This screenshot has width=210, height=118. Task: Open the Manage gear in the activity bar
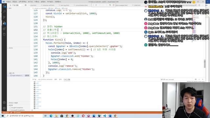(4, 108)
